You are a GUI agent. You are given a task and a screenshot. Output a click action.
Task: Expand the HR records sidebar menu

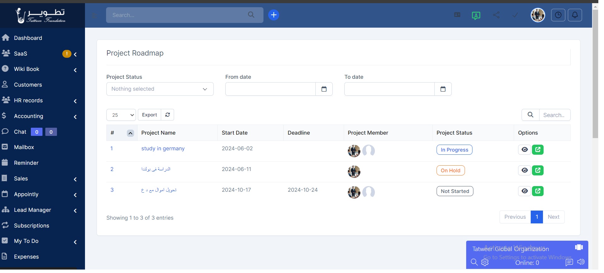coord(28,100)
